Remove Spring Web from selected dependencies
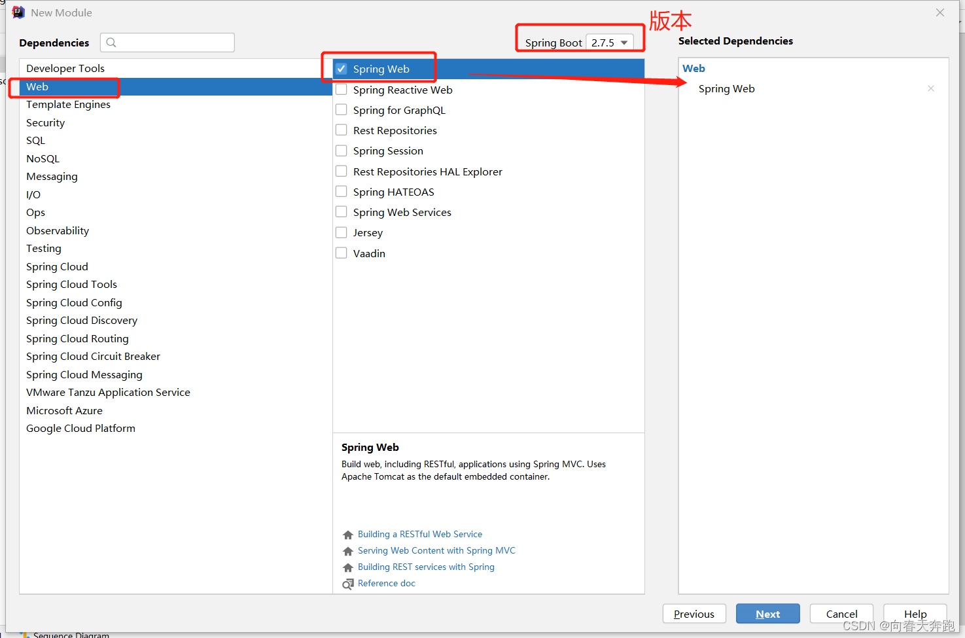This screenshot has width=965, height=638. tap(931, 88)
